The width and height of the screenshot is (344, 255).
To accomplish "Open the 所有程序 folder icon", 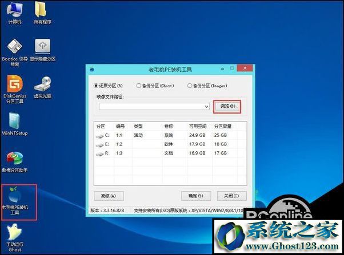I will pyautogui.click(x=42, y=13).
